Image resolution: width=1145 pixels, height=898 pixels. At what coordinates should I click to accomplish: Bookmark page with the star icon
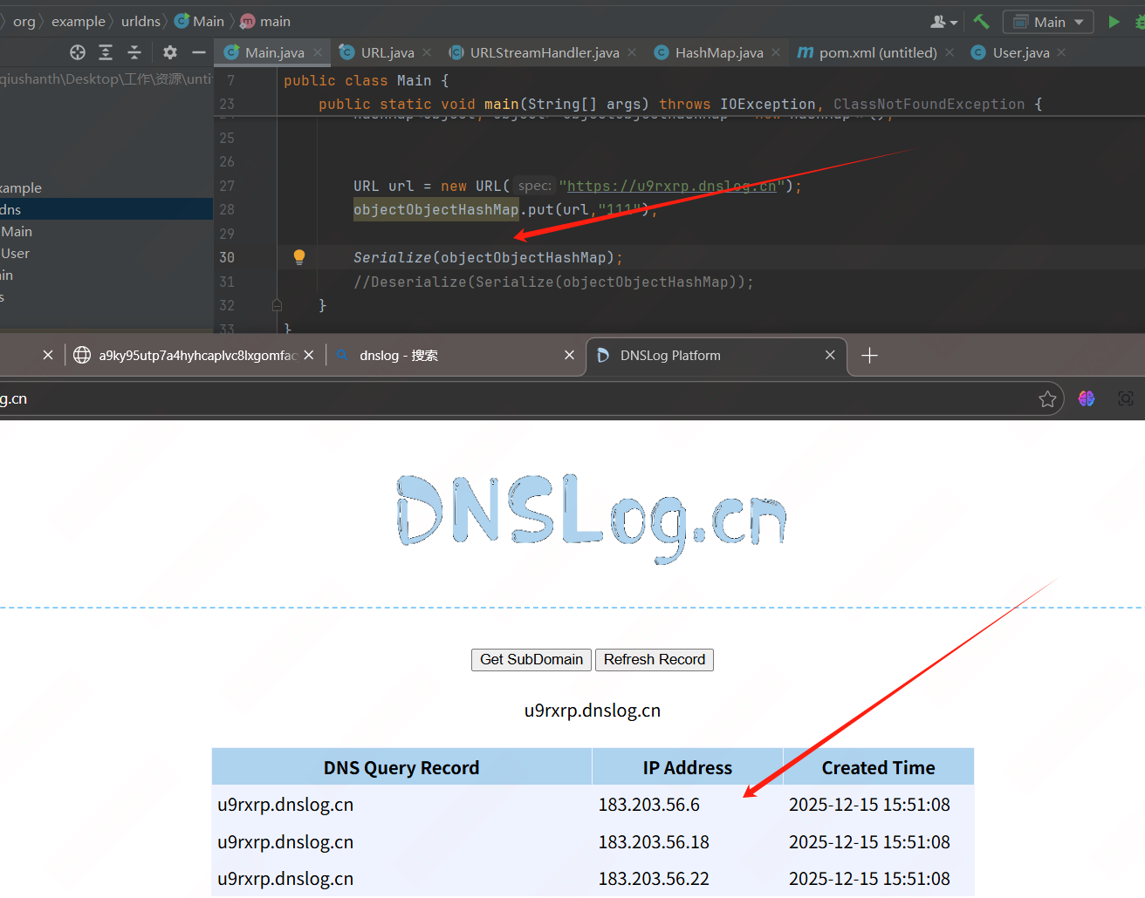click(1047, 399)
